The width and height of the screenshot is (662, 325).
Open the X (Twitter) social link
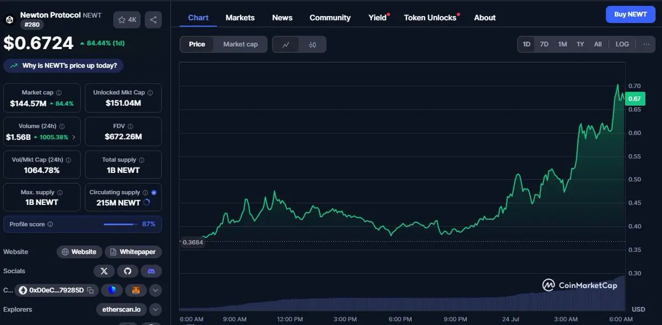104,271
